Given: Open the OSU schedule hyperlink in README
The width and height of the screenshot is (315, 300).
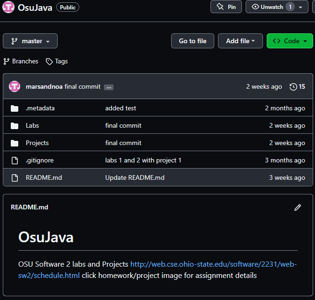Looking at the screenshot, I should [213, 264].
